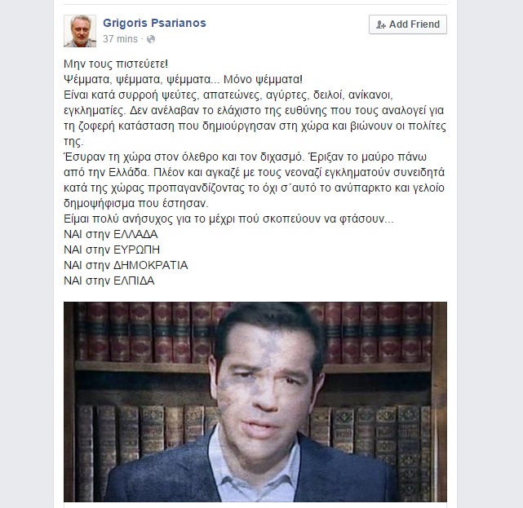The width and height of the screenshot is (523, 508).
Task: Click the globe public-audience icon
Action: [151, 39]
